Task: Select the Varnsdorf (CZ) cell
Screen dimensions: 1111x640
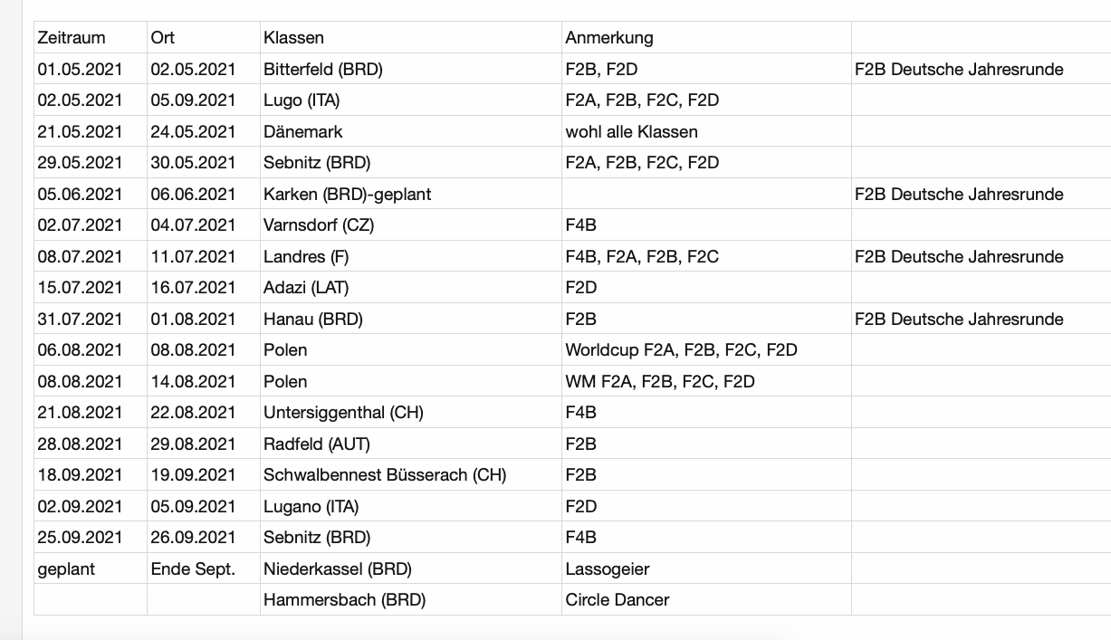Action: click(410, 225)
